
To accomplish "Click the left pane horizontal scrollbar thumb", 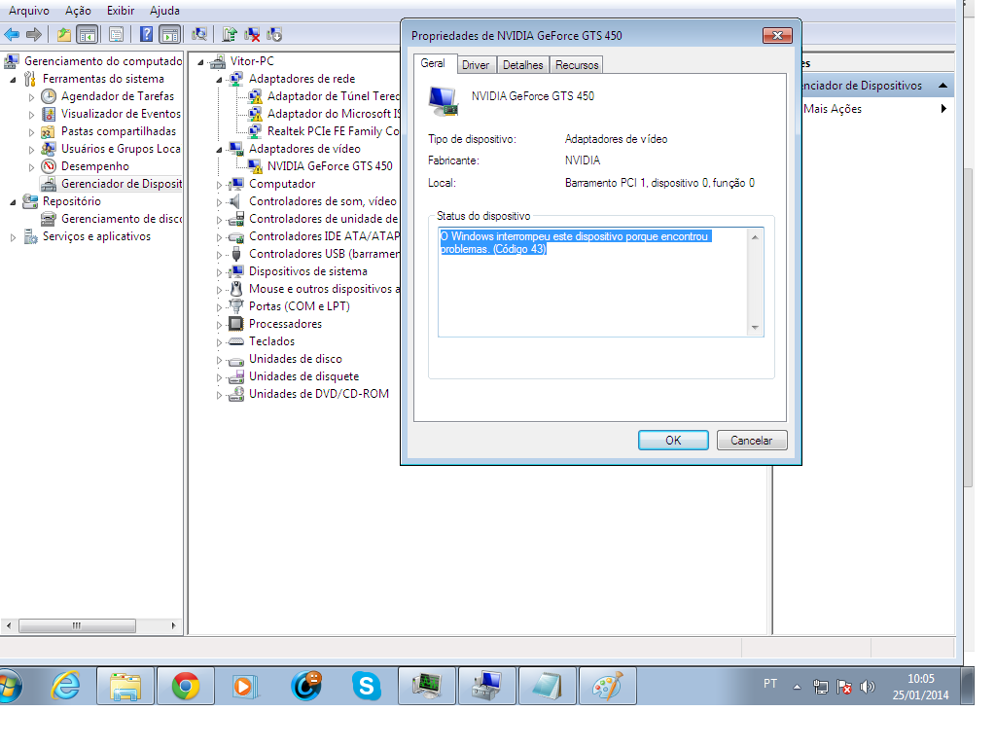I will [x=77, y=625].
